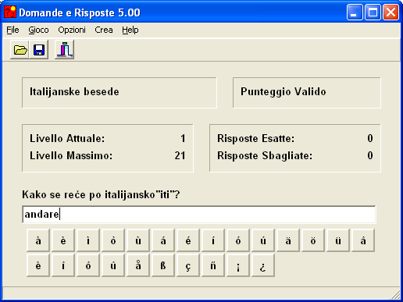Insert the ñ character
The height and width of the screenshot is (302, 403).
pos(213,265)
